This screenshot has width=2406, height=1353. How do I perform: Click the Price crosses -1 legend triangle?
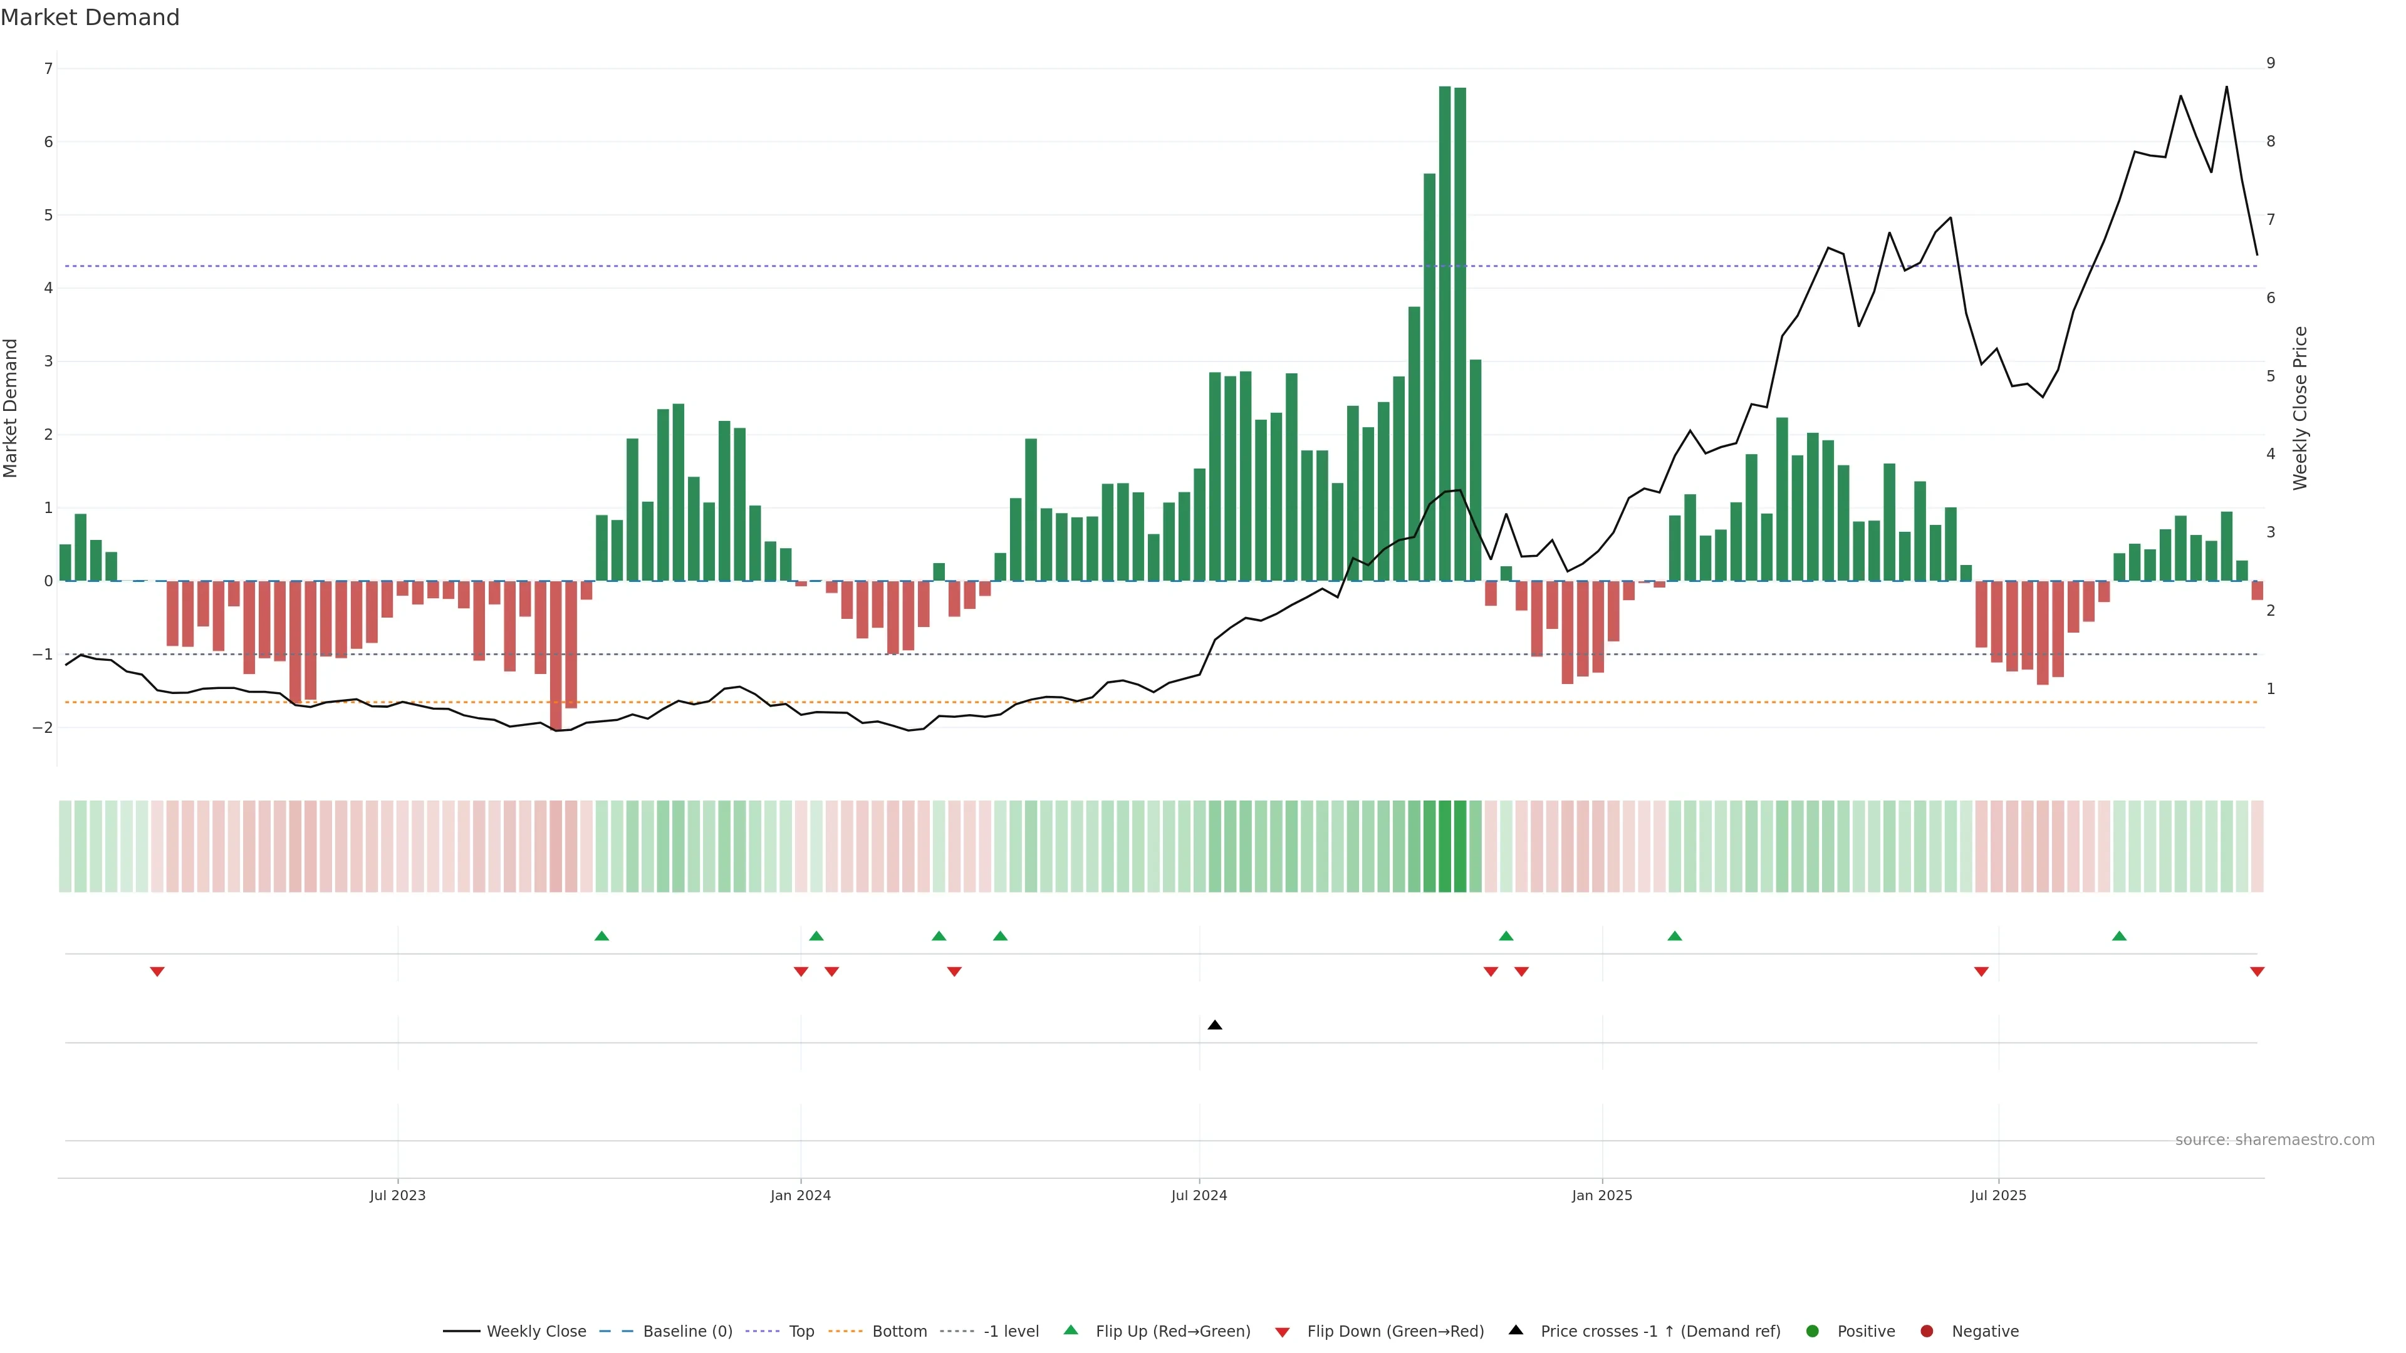[1516, 1330]
